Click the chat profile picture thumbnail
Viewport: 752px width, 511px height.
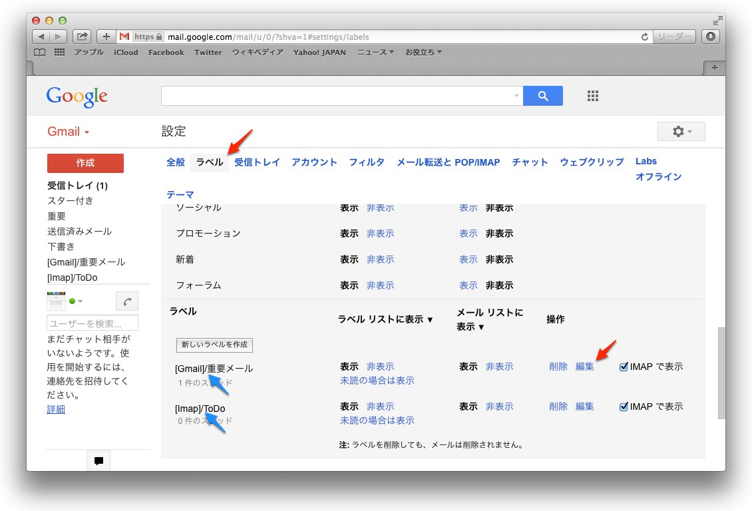pyautogui.click(x=56, y=301)
